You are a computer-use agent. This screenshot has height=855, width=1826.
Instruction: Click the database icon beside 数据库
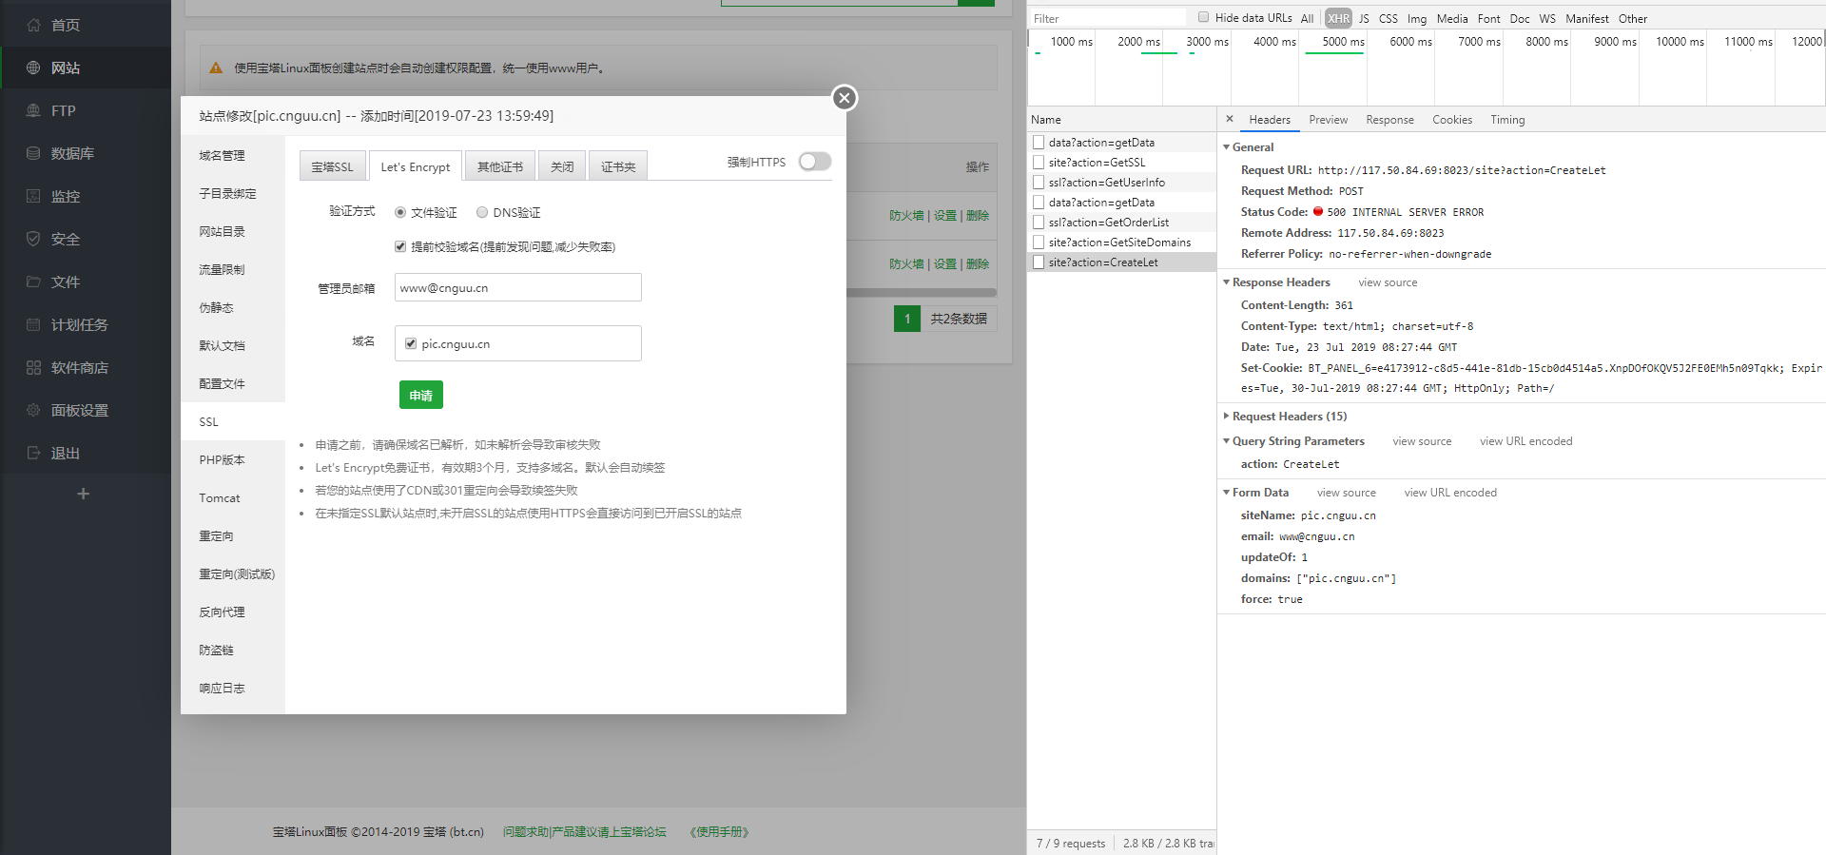33,154
